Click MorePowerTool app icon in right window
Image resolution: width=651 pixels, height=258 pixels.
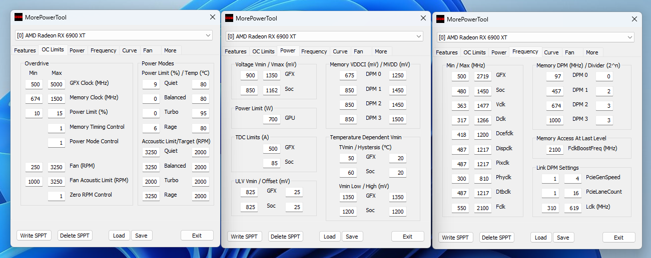[x=440, y=19]
